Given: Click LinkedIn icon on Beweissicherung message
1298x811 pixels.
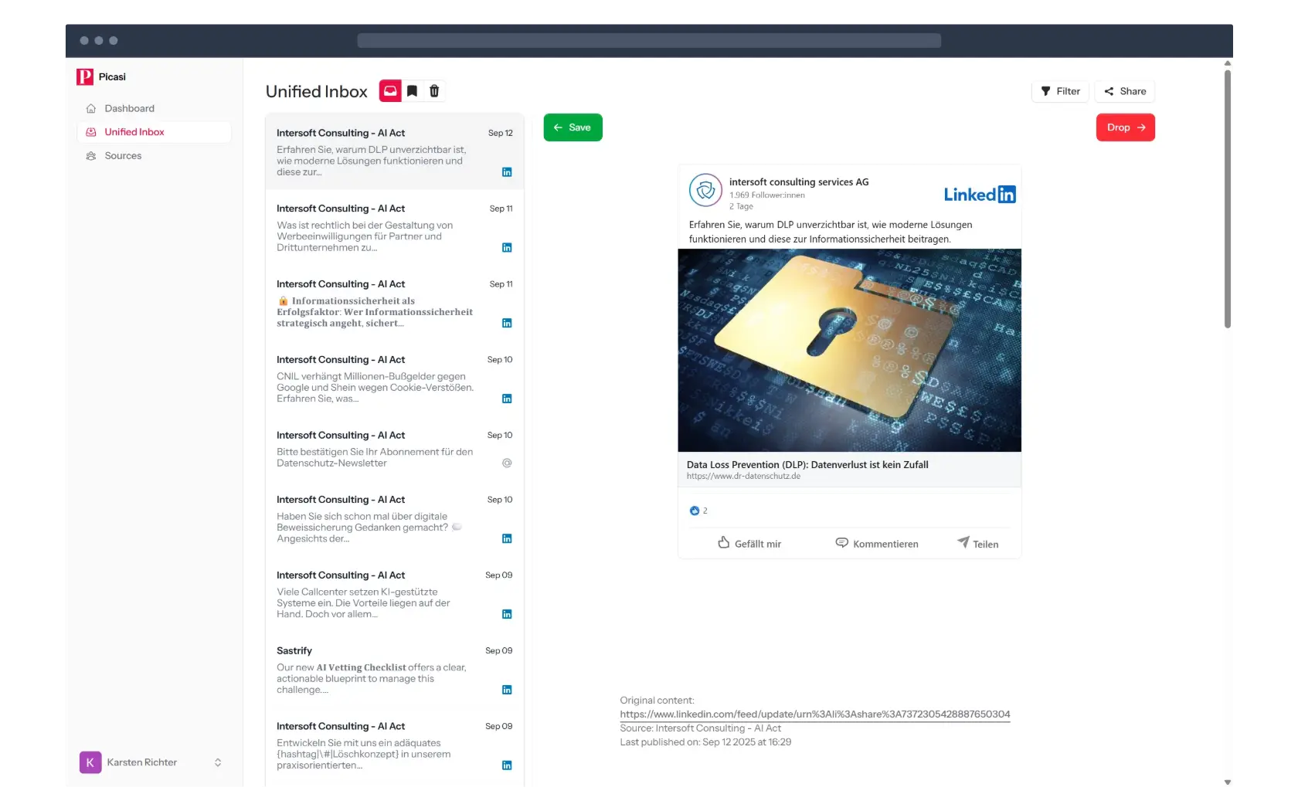Looking at the screenshot, I should (507, 539).
